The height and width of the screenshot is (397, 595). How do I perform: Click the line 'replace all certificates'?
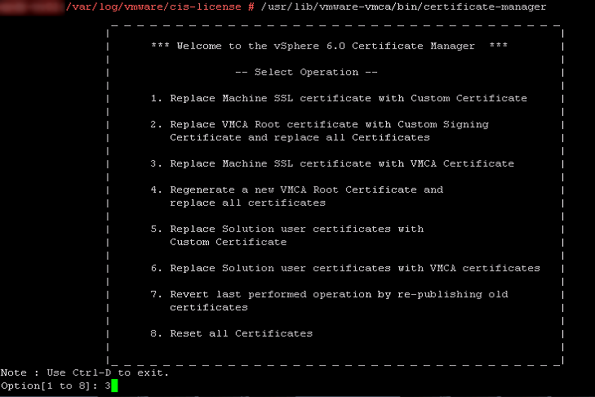[248, 203]
